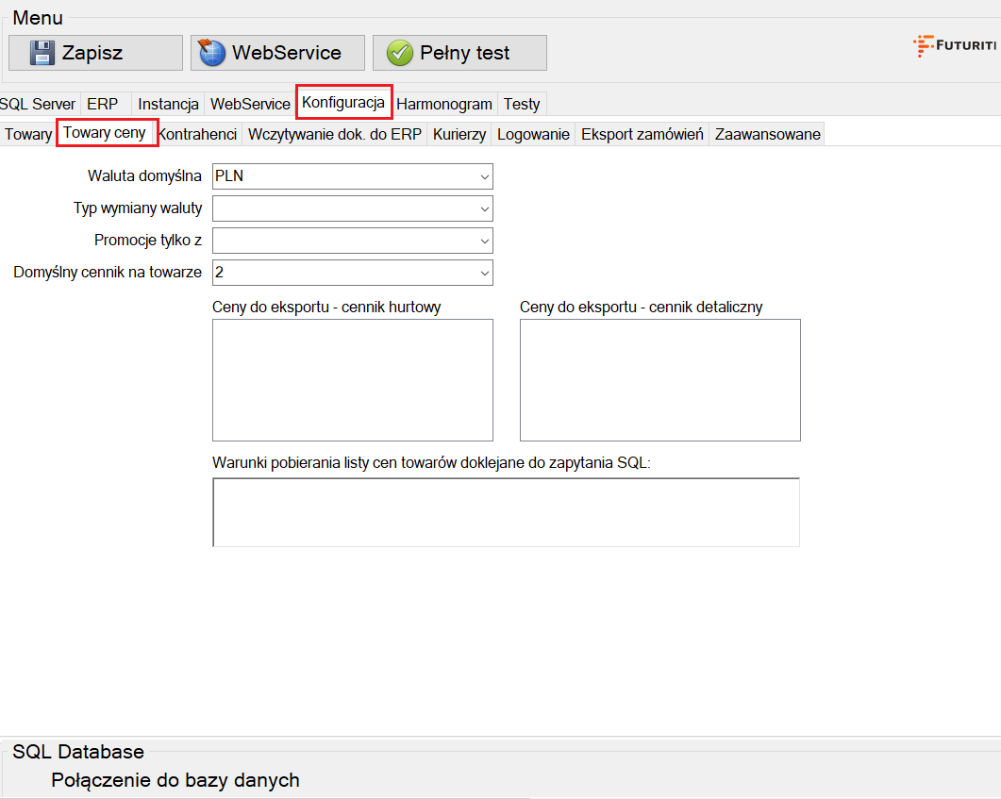Open the ERP tab

(103, 104)
